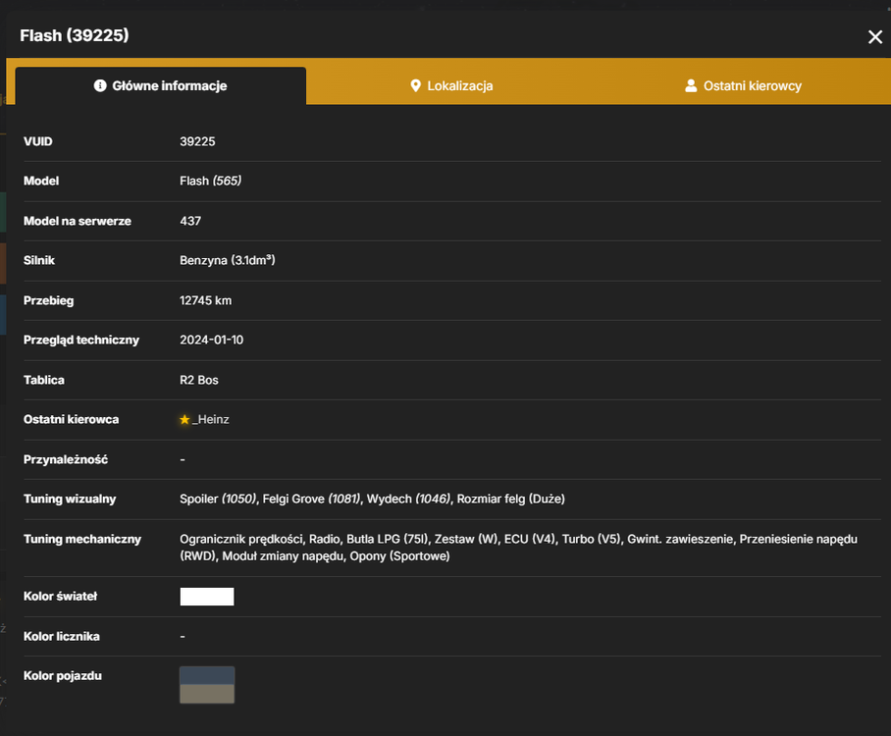This screenshot has height=736, width=891.
Task: Switch to the Ostatni kierowcy tab
Action: point(743,85)
